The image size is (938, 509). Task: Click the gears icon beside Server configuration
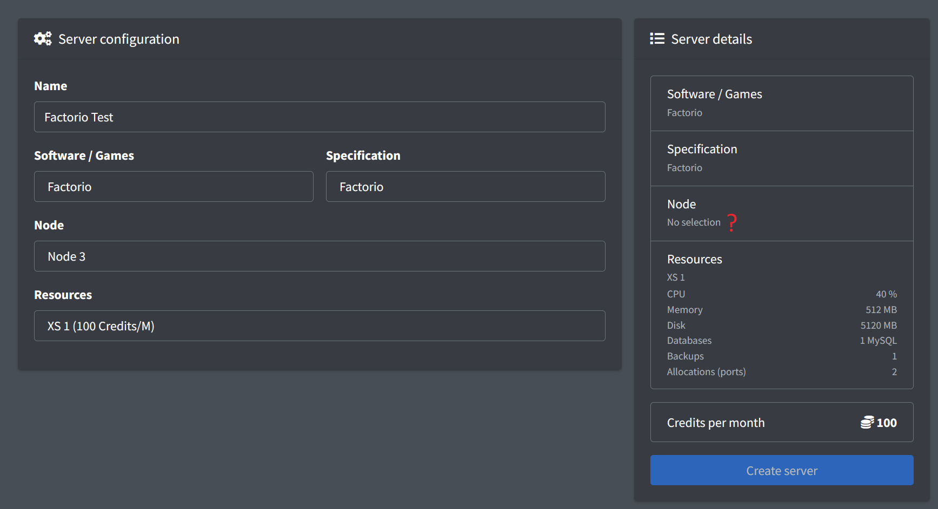point(43,38)
